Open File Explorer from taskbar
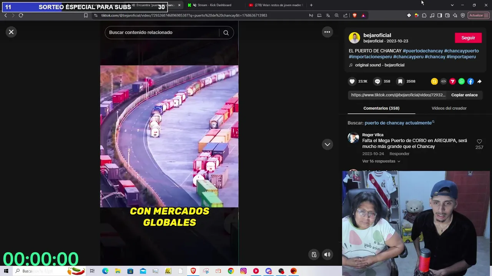The image size is (492, 276). [x=118, y=271]
